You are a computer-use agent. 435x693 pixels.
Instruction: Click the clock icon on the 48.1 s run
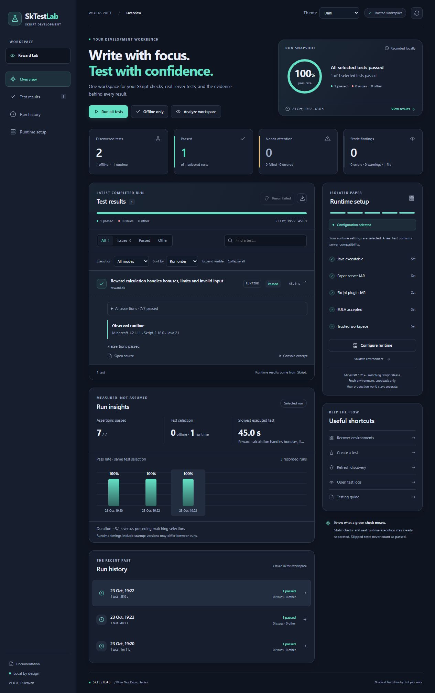pos(101,619)
